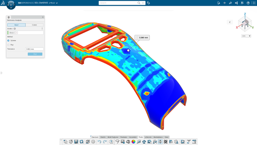Click the network-style share icon in header
This screenshot has width=257, height=145.
[236, 3]
